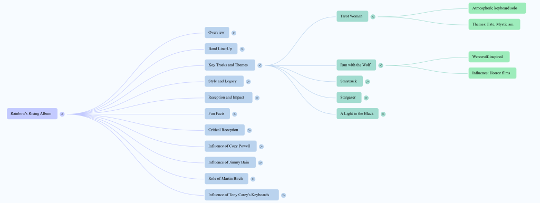
Task: Expand A Light in the Black node
Action: (383, 114)
